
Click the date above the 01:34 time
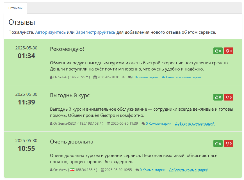[26, 48]
